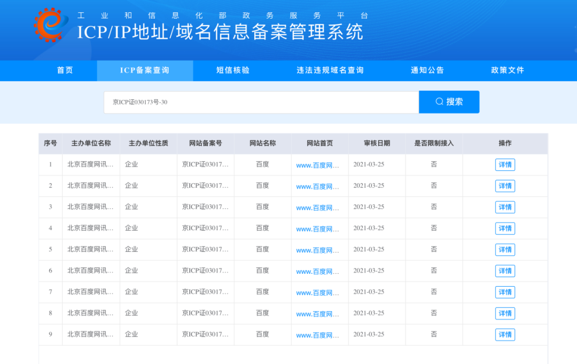577x364 pixels.
Task: Visit the www.百度 link in row 8
Action: point(317,314)
